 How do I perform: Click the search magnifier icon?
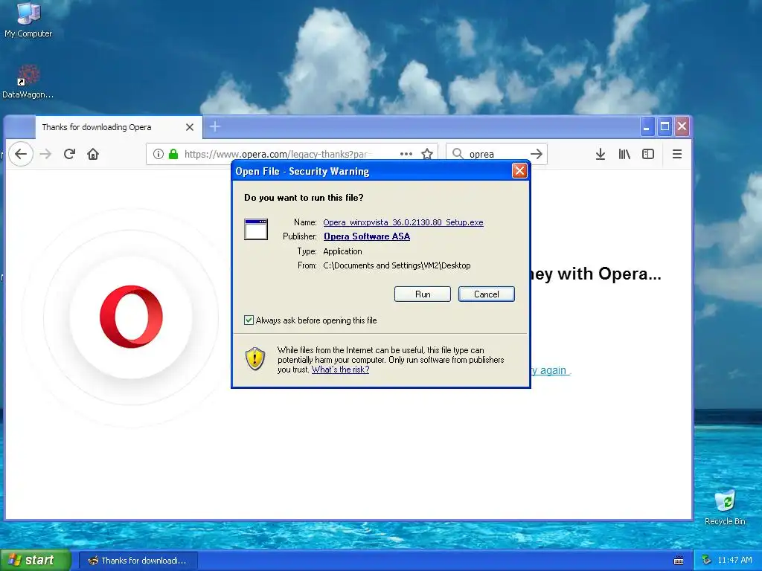(x=458, y=154)
